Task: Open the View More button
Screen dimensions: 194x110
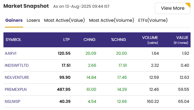Action: [x=173, y=8]
